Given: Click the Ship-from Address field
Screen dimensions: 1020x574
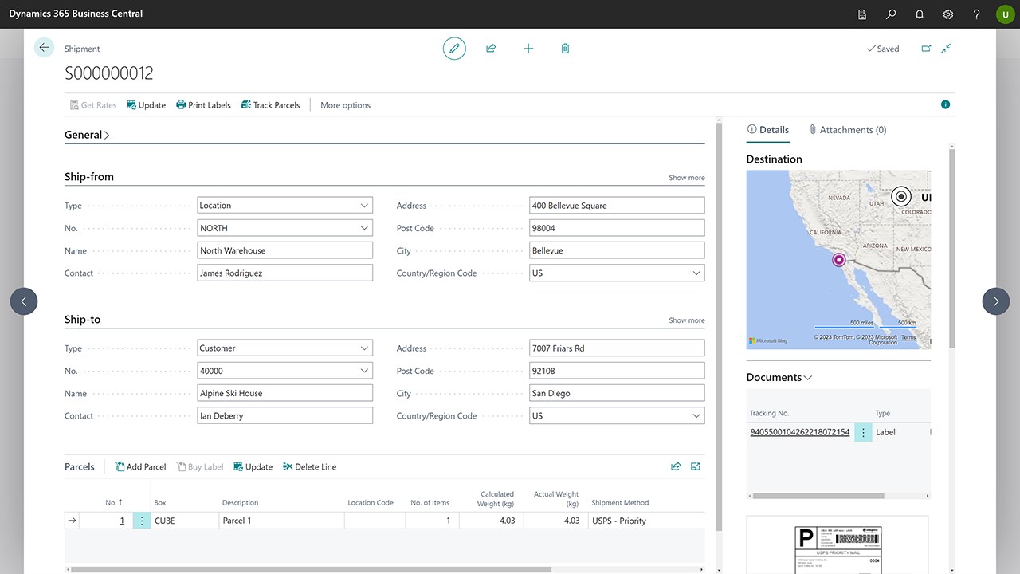Looking at the screenshot, I should click(617, 206).
